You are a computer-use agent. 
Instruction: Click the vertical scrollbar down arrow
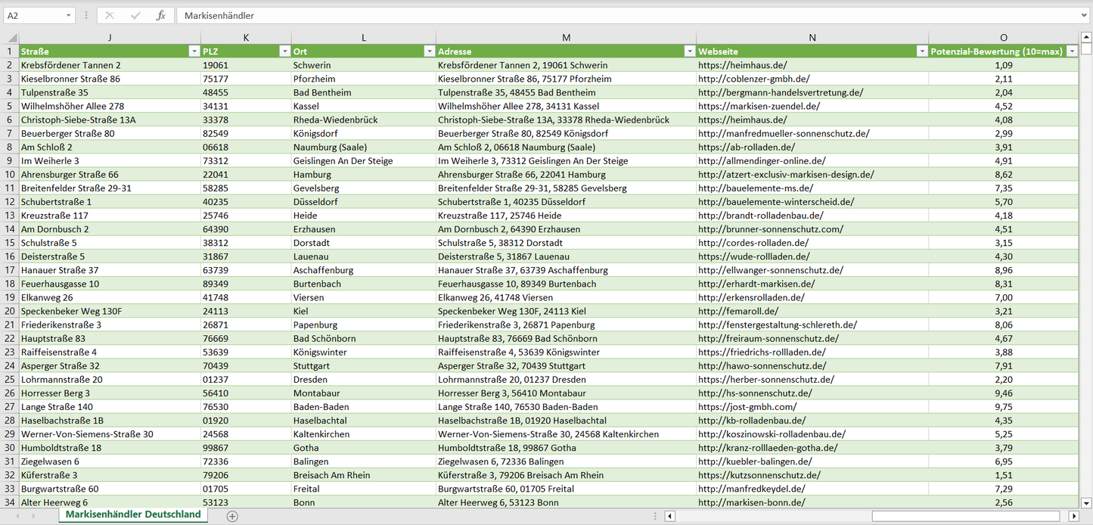(1086, 502)
